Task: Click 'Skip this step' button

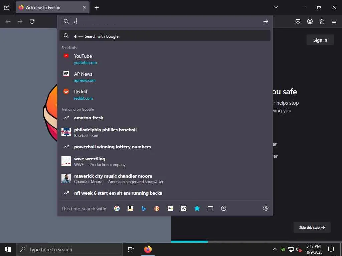Action: click(312, 227)
